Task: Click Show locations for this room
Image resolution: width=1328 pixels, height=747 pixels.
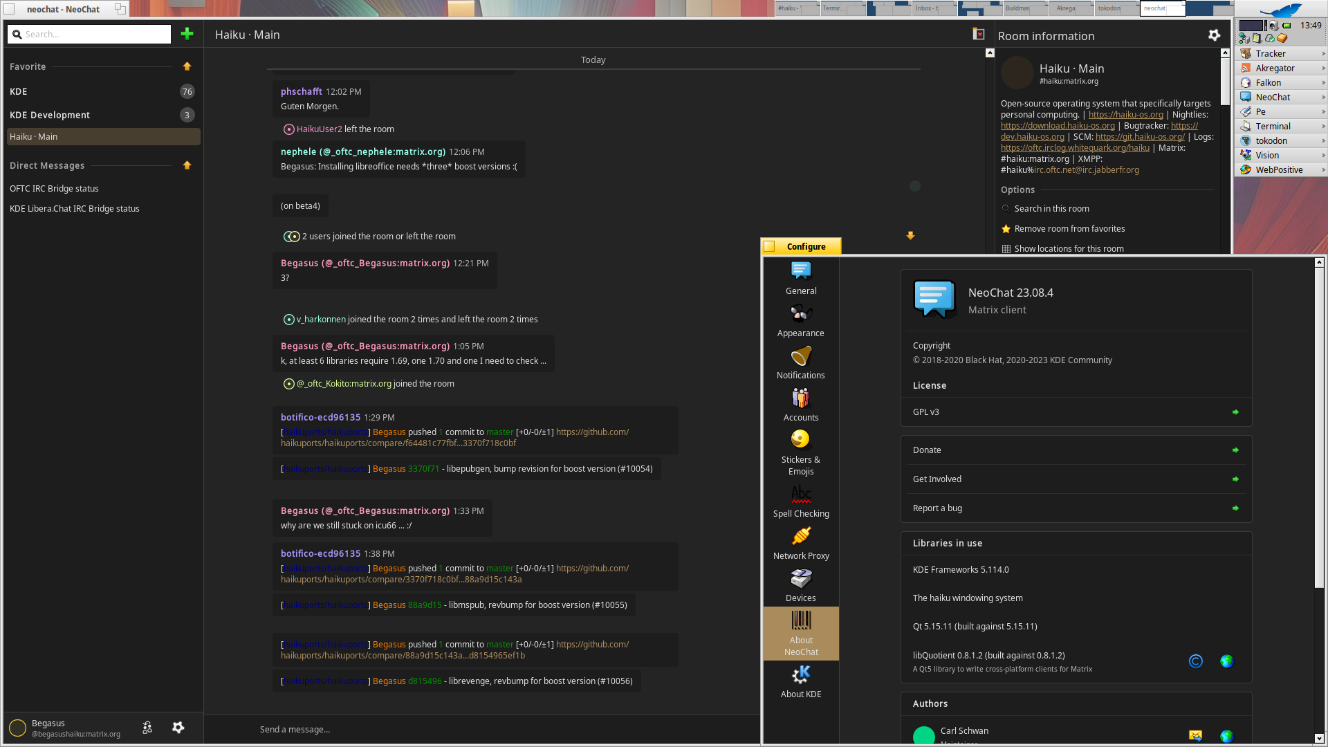Action: [x=1107, y=249]
